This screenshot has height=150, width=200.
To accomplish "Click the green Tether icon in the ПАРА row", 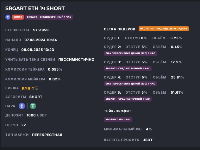I will (33, 106).
